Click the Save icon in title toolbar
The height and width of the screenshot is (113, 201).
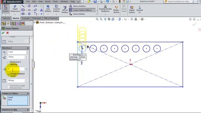pyautogui.click(x=95, y=1)
